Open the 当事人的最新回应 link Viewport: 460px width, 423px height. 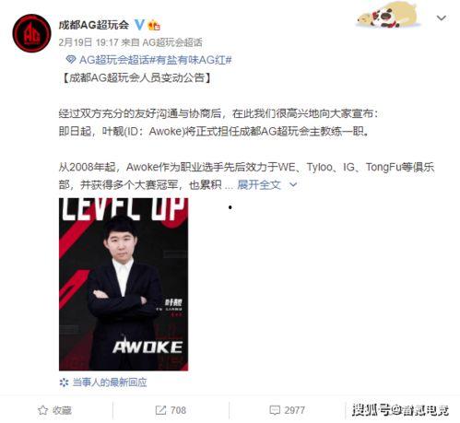coord(110,382)
